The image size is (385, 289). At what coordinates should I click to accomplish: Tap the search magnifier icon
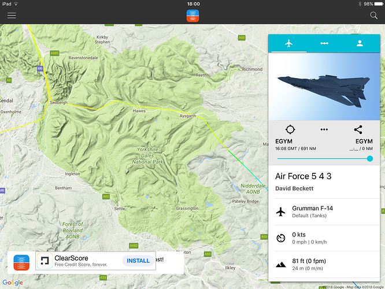pos(373,16)
